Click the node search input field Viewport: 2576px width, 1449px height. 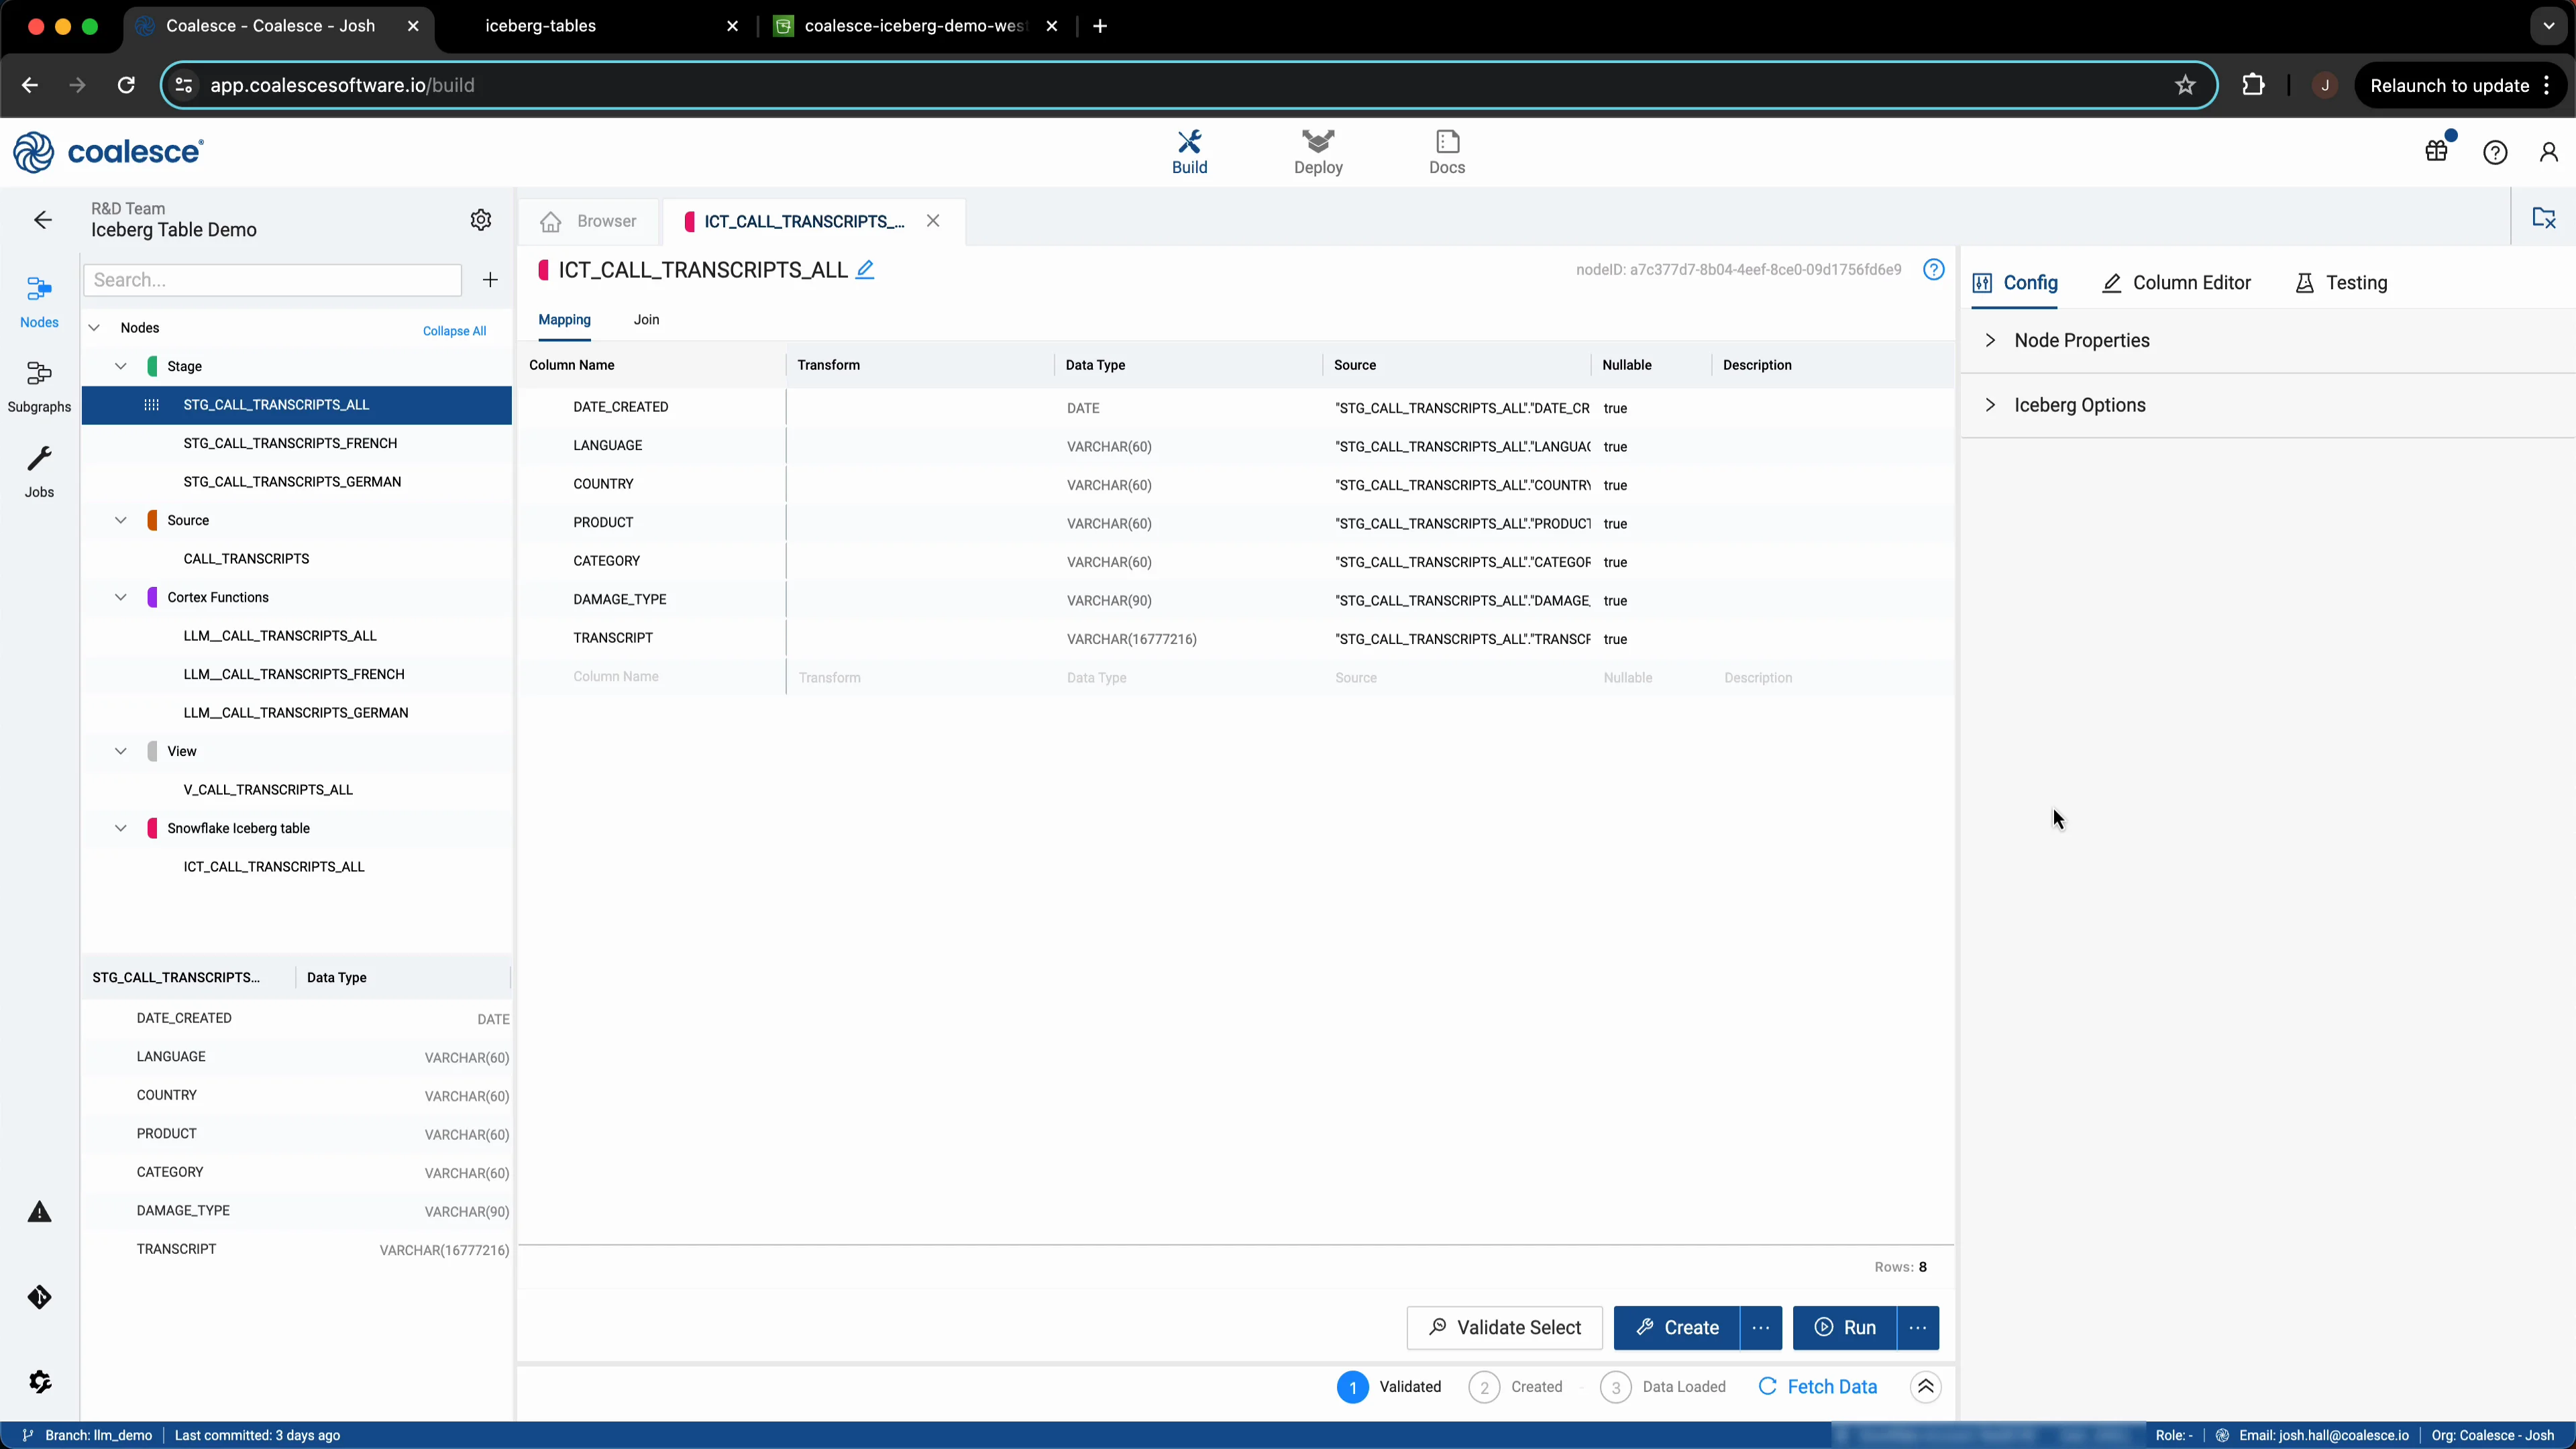[x=272, y=280]
